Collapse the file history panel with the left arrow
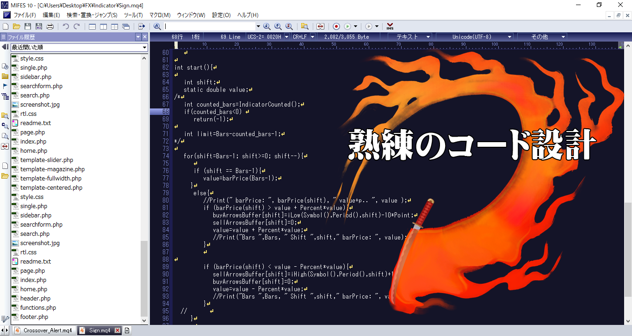 tap(5, 47)
